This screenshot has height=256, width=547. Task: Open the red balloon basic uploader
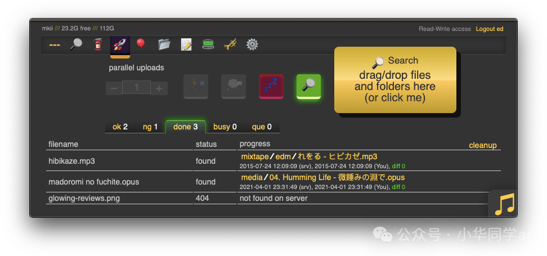click(141, 44)
